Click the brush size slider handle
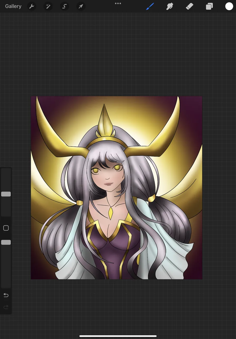 (x=6, y=194)
